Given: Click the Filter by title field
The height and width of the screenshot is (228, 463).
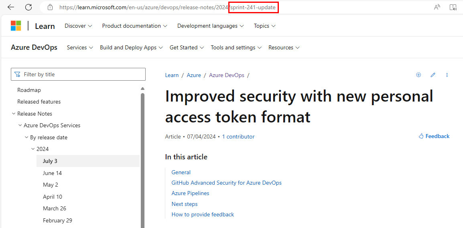Looking at the screenshot, I should 78,74.
